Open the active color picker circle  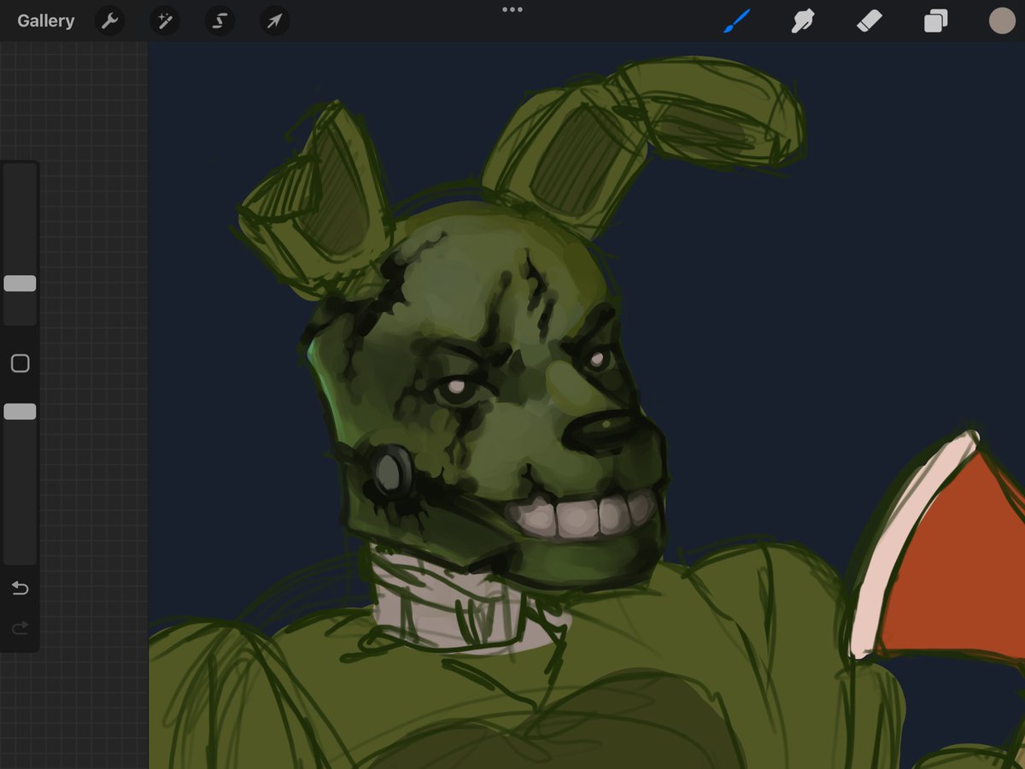pyautogui.click(x=1002, y=21)
